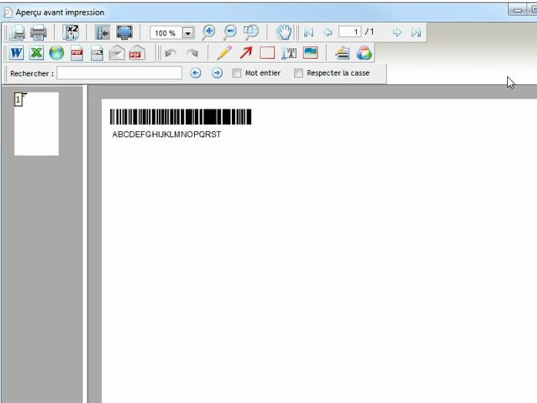Send the report by email envelope
The height and width of the screenshot is (403, 537).
[x=117, y=53]
